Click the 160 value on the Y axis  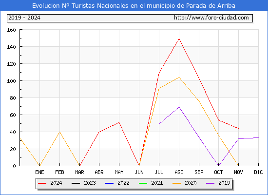click(x=11, y=30)
